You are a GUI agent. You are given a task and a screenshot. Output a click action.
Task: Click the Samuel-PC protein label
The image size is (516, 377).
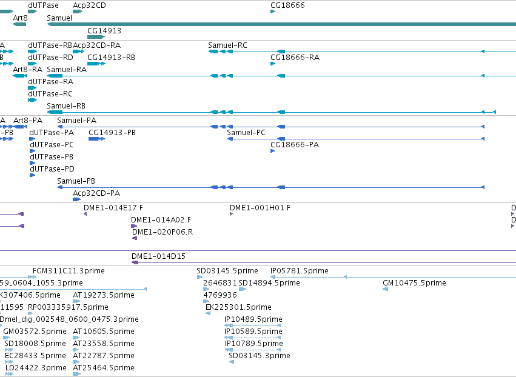click(246, 133)
